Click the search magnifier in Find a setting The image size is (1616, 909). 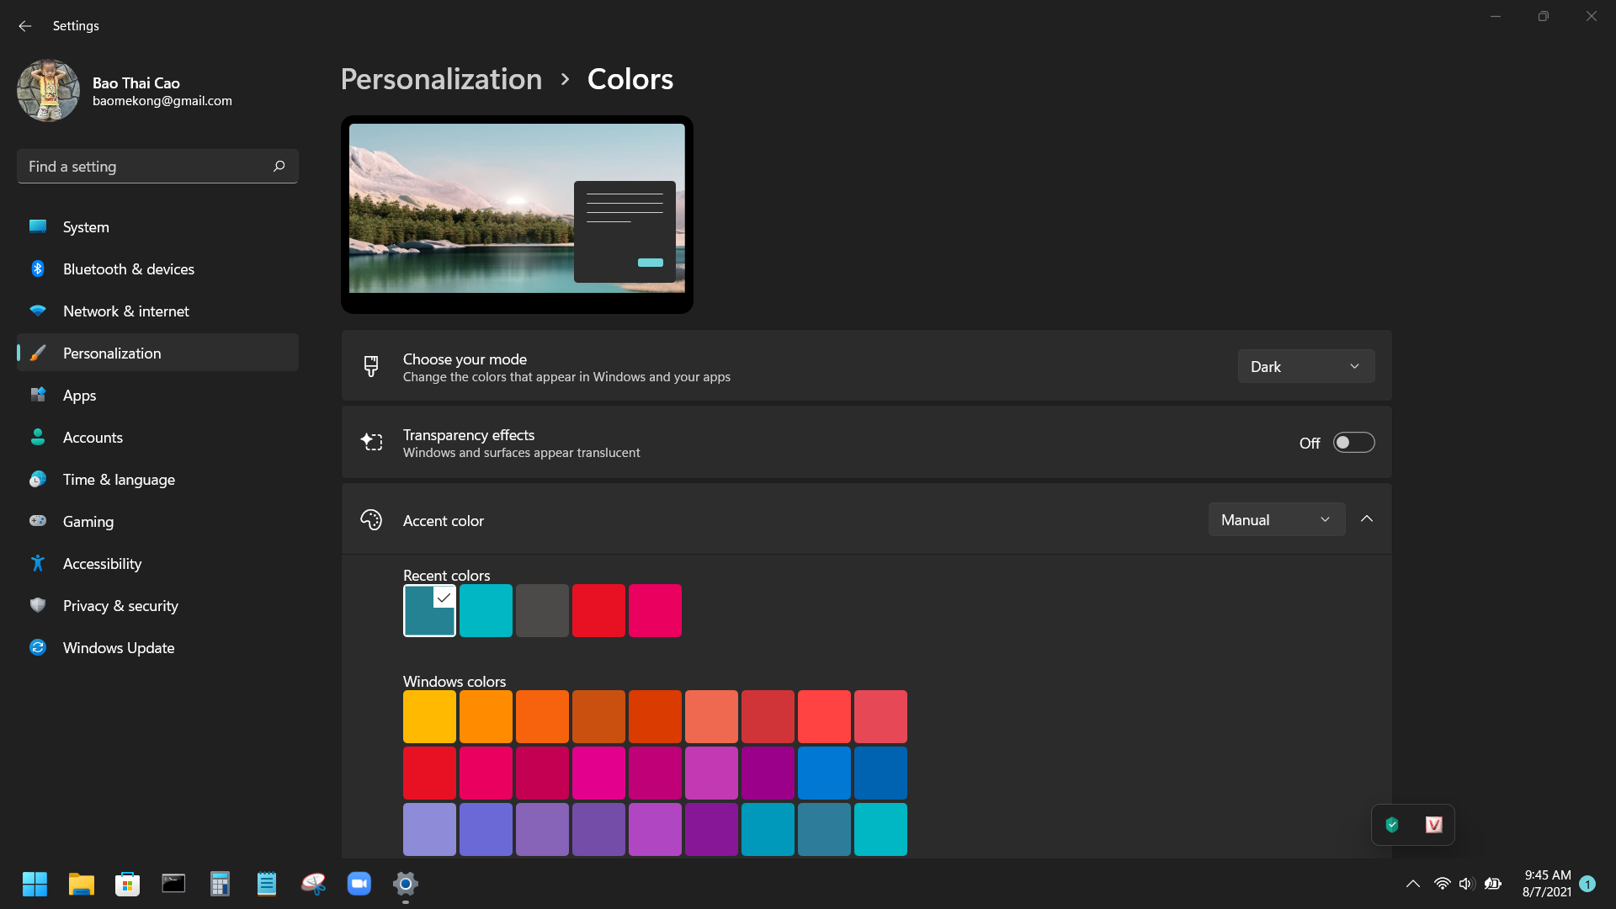click(x=279, y=167)
